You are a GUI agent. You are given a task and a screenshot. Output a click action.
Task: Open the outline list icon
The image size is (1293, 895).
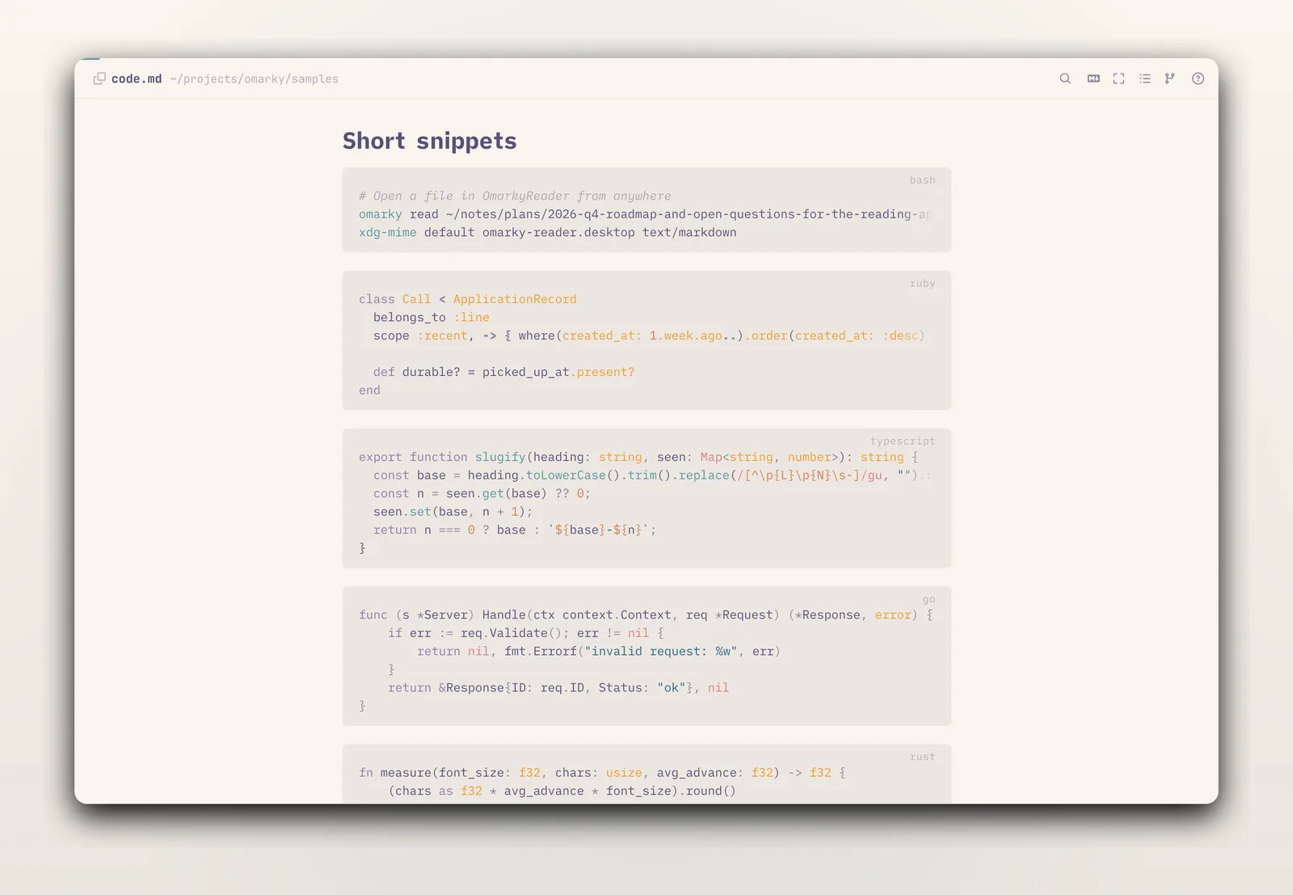click(1145, 78)
